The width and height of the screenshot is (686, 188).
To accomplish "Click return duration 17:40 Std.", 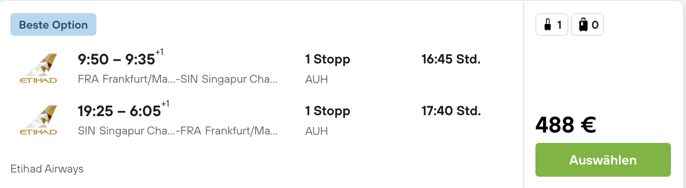I will coord(451,111).
